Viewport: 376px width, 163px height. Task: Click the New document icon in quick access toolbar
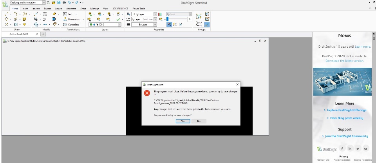pyautogui.click(x=49, y=2)
